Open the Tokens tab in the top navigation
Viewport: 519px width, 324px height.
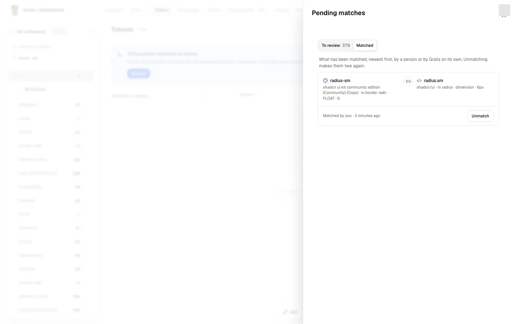click(x=161, y=10)
